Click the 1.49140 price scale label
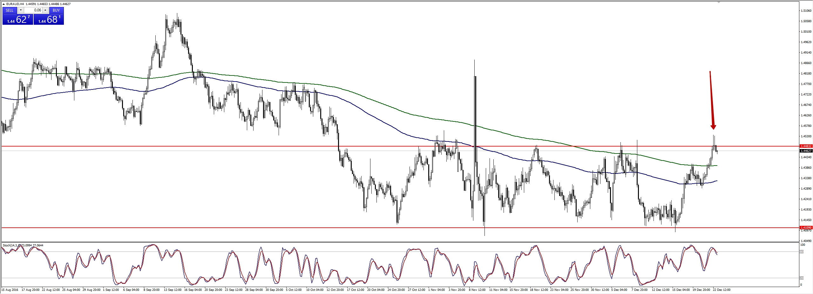813x294 pixels. (x=806, y=53)
